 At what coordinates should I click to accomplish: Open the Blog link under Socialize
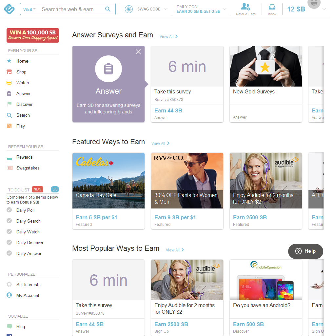[21, 326]
